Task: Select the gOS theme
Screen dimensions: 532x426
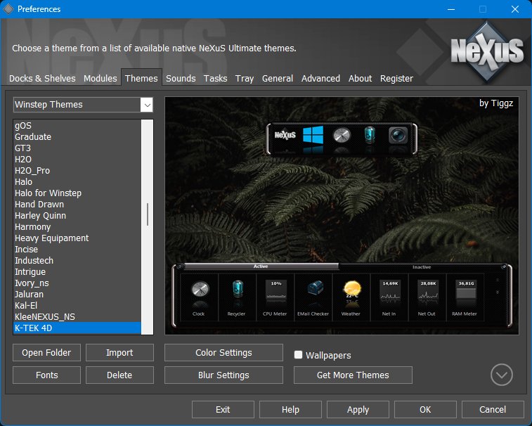Action: [77, 126]
